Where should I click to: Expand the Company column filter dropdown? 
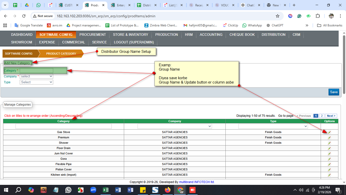[x=175, y=126]
